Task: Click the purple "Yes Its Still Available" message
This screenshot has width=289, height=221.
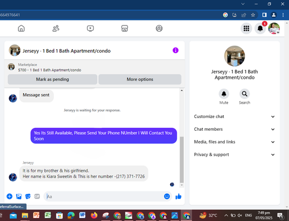Action: [x=103, y=136]
